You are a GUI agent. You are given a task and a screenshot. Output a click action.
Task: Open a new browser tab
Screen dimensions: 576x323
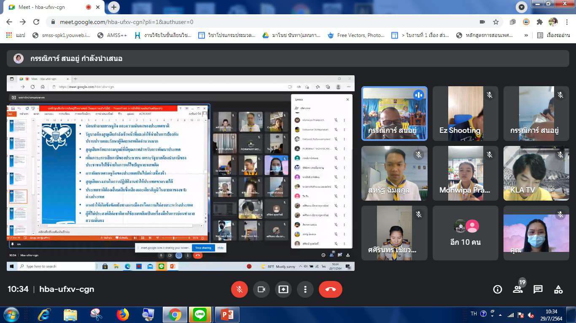[114, 7]
